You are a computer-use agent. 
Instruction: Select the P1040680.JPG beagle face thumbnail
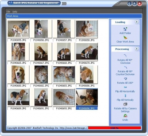(x=18, y=74)
